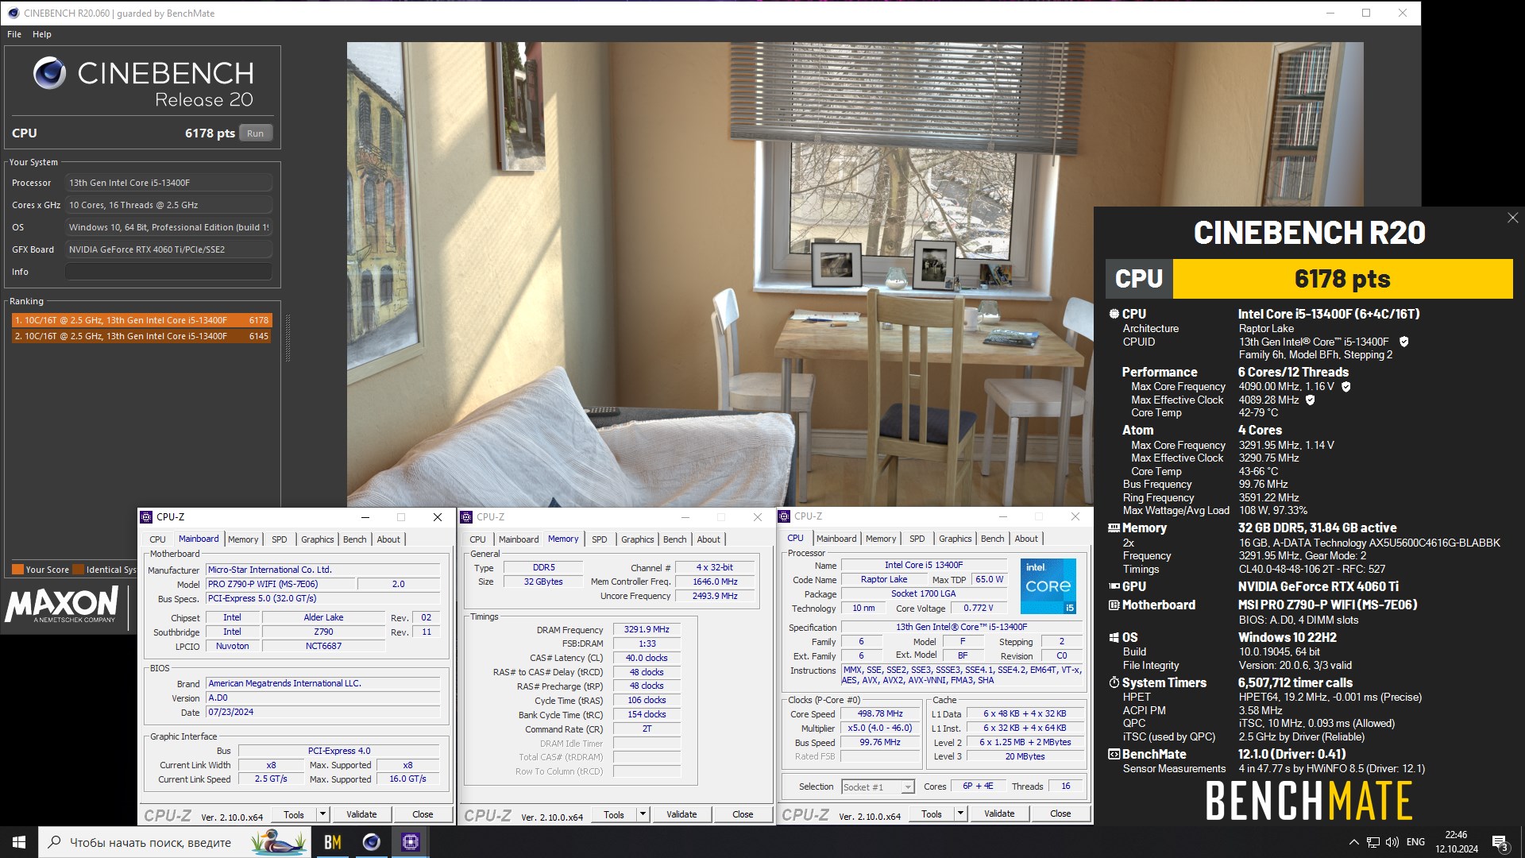Open the Tools dropdown arrow in the CPU-Z CPU window

[960, 814]
